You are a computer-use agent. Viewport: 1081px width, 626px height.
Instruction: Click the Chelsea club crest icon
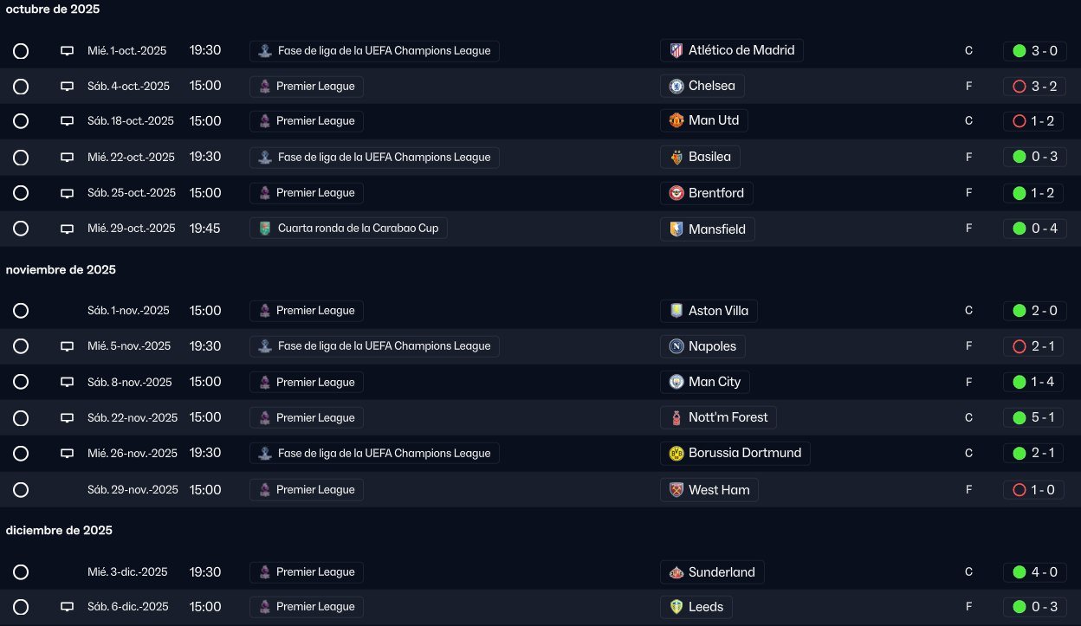coord(676,86)
